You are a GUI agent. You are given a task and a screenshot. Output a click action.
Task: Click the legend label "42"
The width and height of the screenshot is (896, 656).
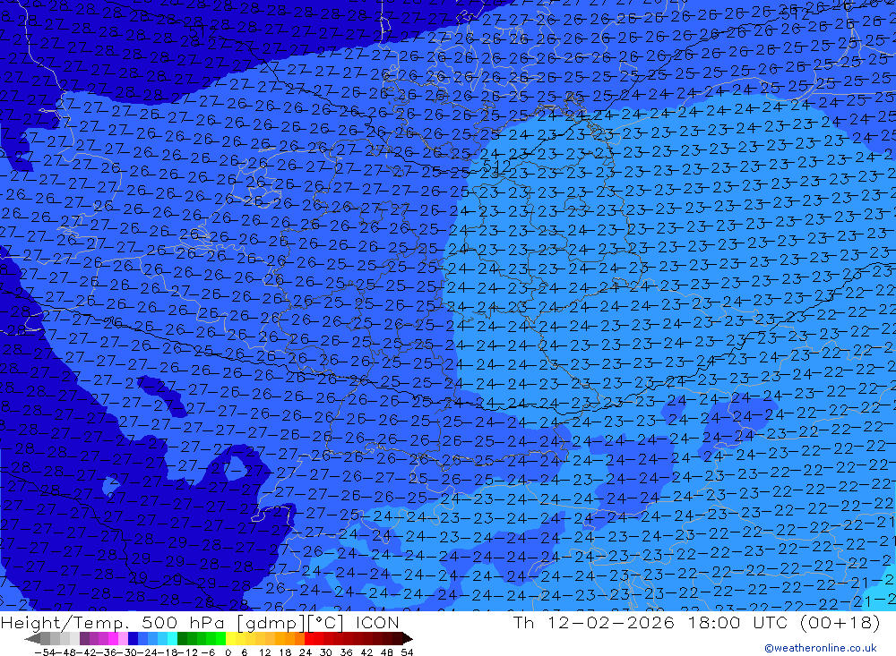(x=366, y=652)
